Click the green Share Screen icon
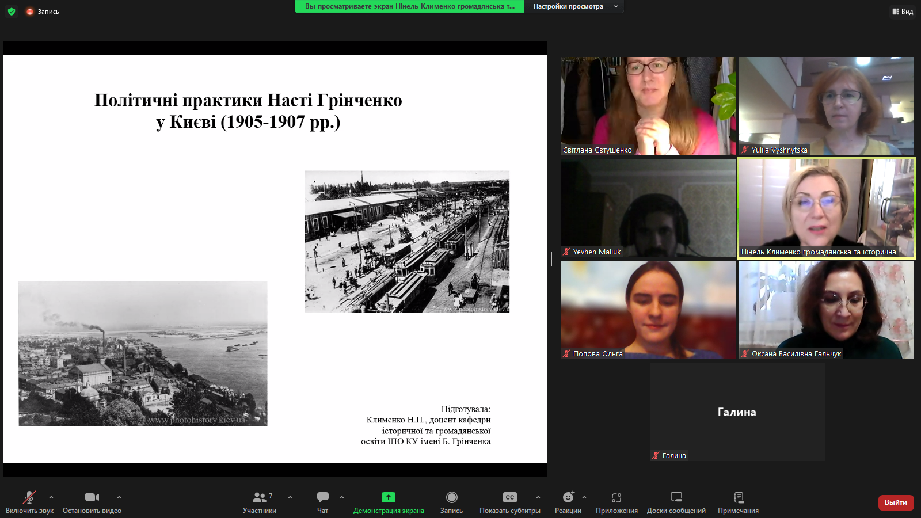 pos(389,497)
